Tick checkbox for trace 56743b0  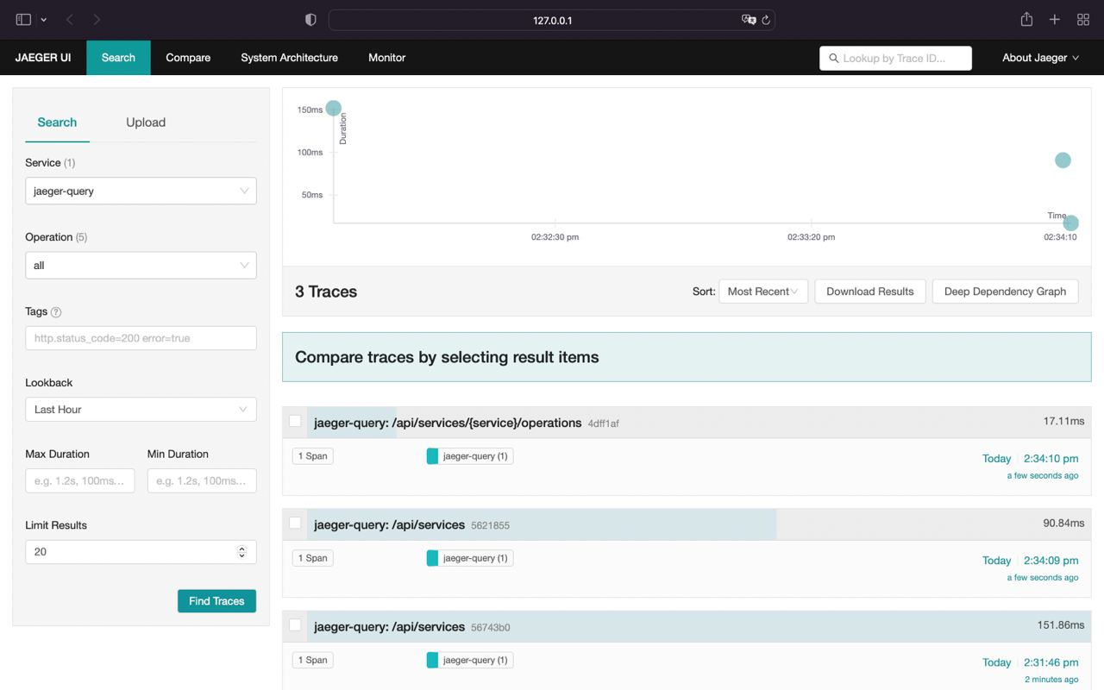295,624
